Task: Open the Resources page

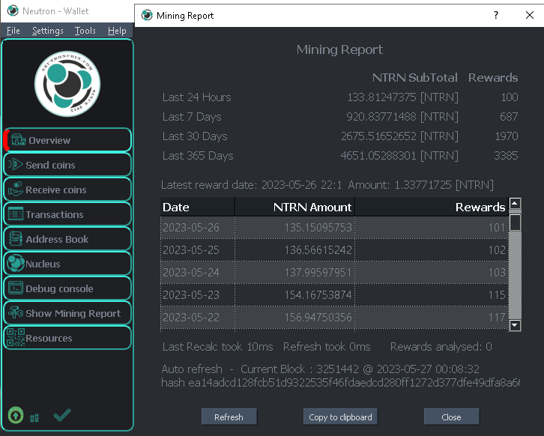Action: click(67, 338)
